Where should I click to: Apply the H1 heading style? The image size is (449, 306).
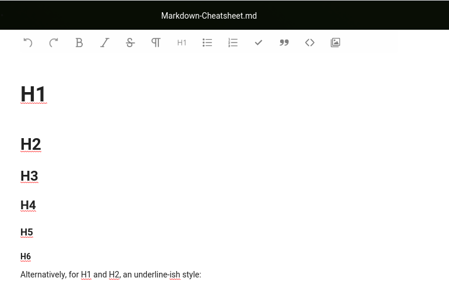click(182, 43)
